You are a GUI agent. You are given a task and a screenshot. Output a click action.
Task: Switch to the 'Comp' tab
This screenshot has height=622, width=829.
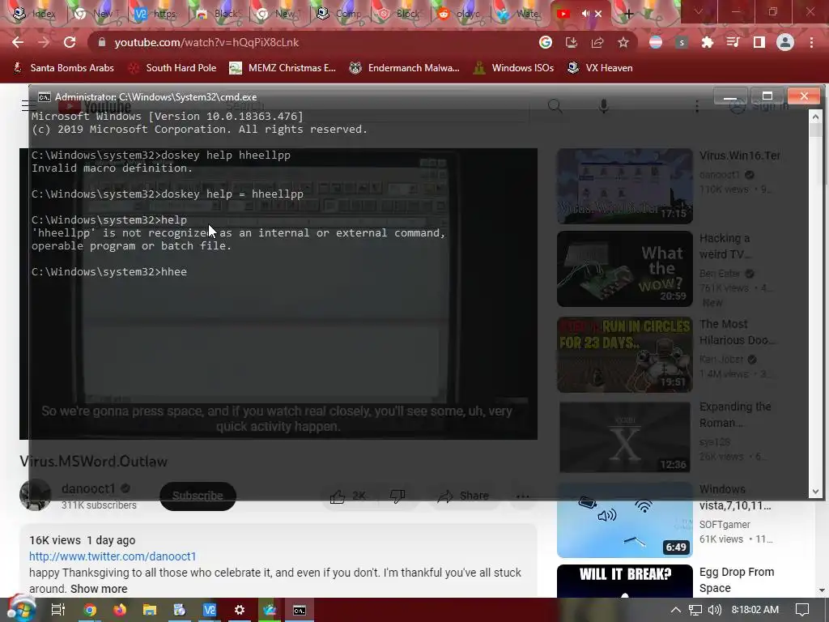coord(339,14)
